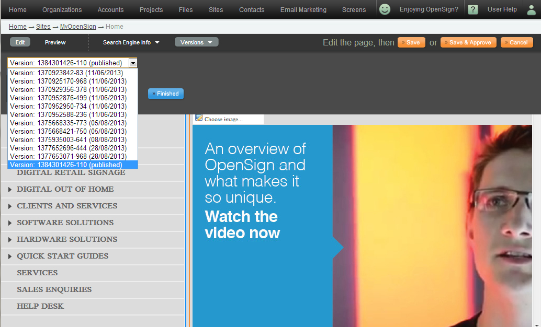This screenshot has width=541, height=327.
Task: Open the Home menu item
Action: click(18, 9)
